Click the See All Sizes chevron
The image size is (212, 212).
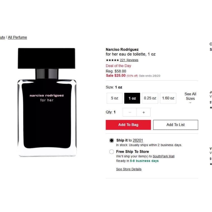click(190, 103)
